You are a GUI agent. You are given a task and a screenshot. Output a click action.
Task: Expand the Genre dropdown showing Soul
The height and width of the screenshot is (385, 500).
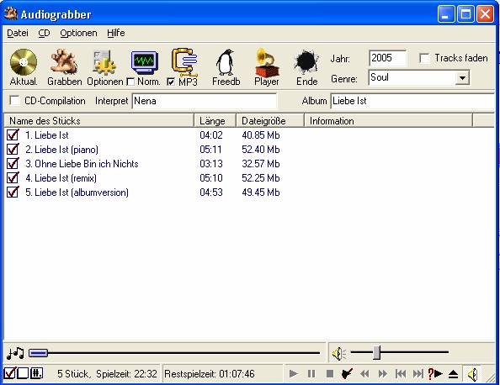click(x=462, y=77)
